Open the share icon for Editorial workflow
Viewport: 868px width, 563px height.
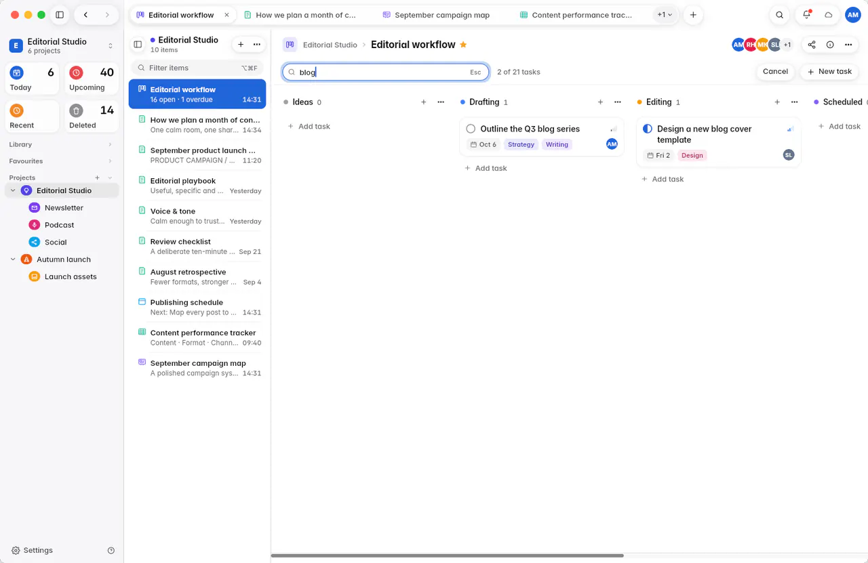(x=812, y=45)
